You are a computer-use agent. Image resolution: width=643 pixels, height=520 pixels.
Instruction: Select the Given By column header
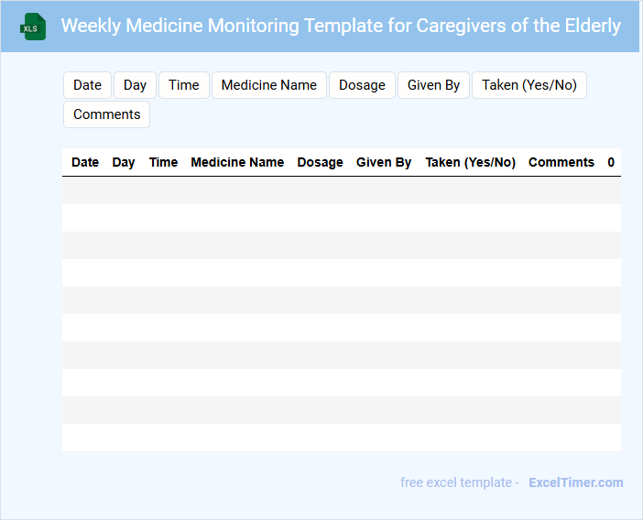click(x=384, y=162)
